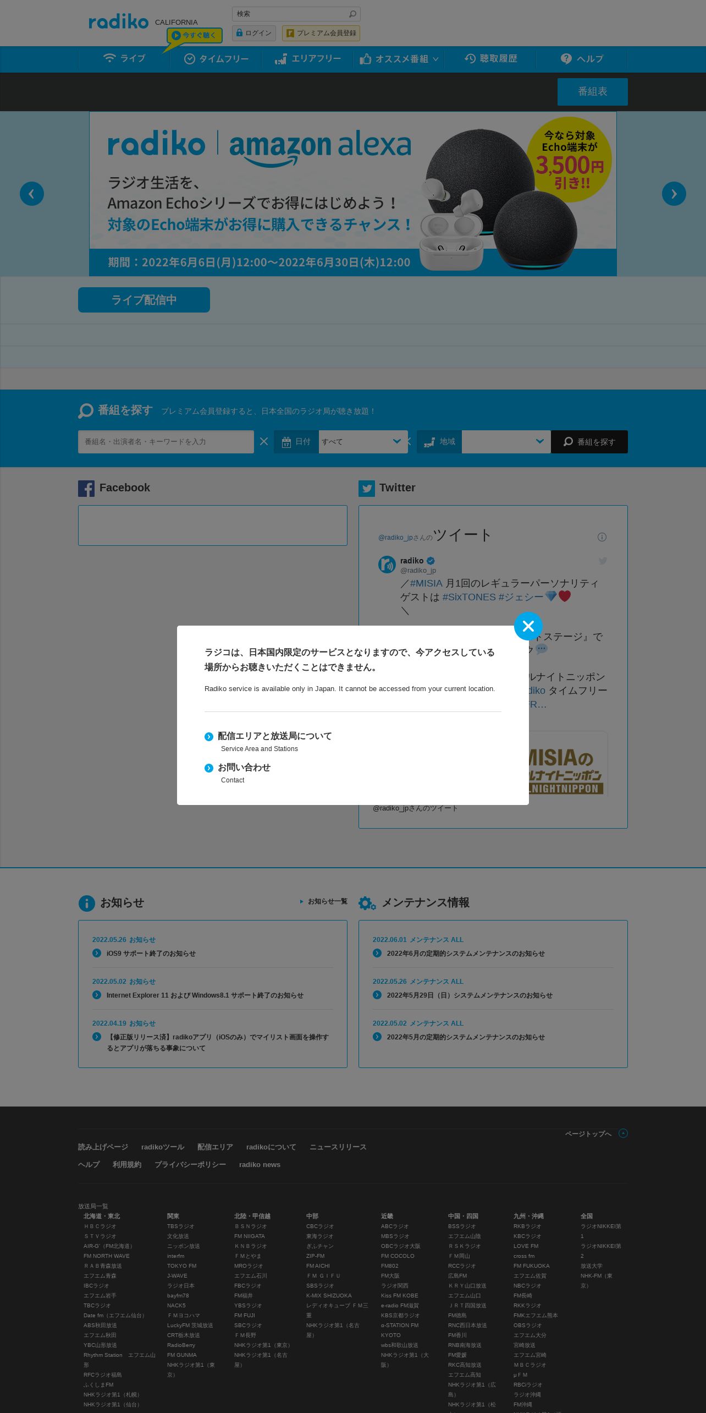Open the 日付 すべて dropdown
This screenshot has width=706, height=1413.
(363, 442)
